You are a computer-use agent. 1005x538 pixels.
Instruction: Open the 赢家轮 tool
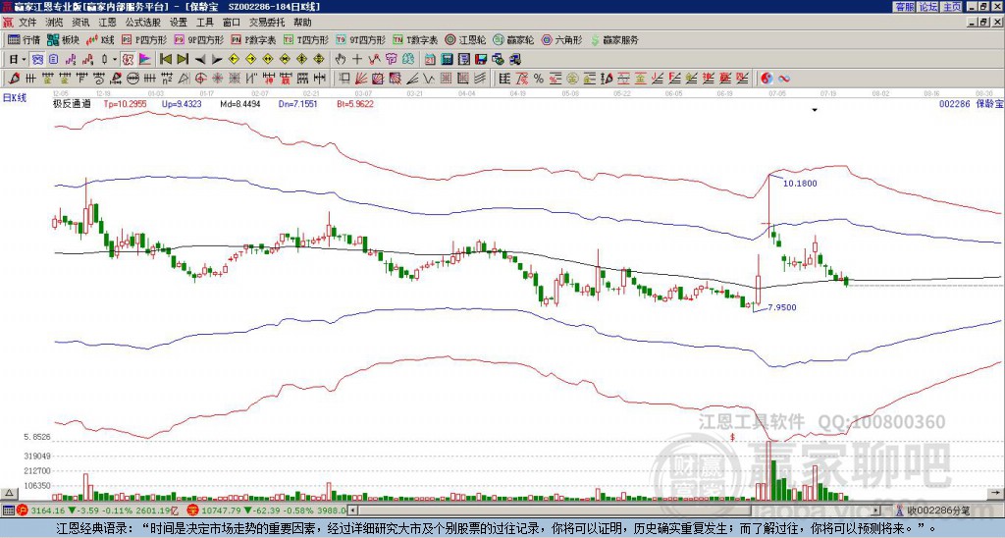[x=513, y=39]
